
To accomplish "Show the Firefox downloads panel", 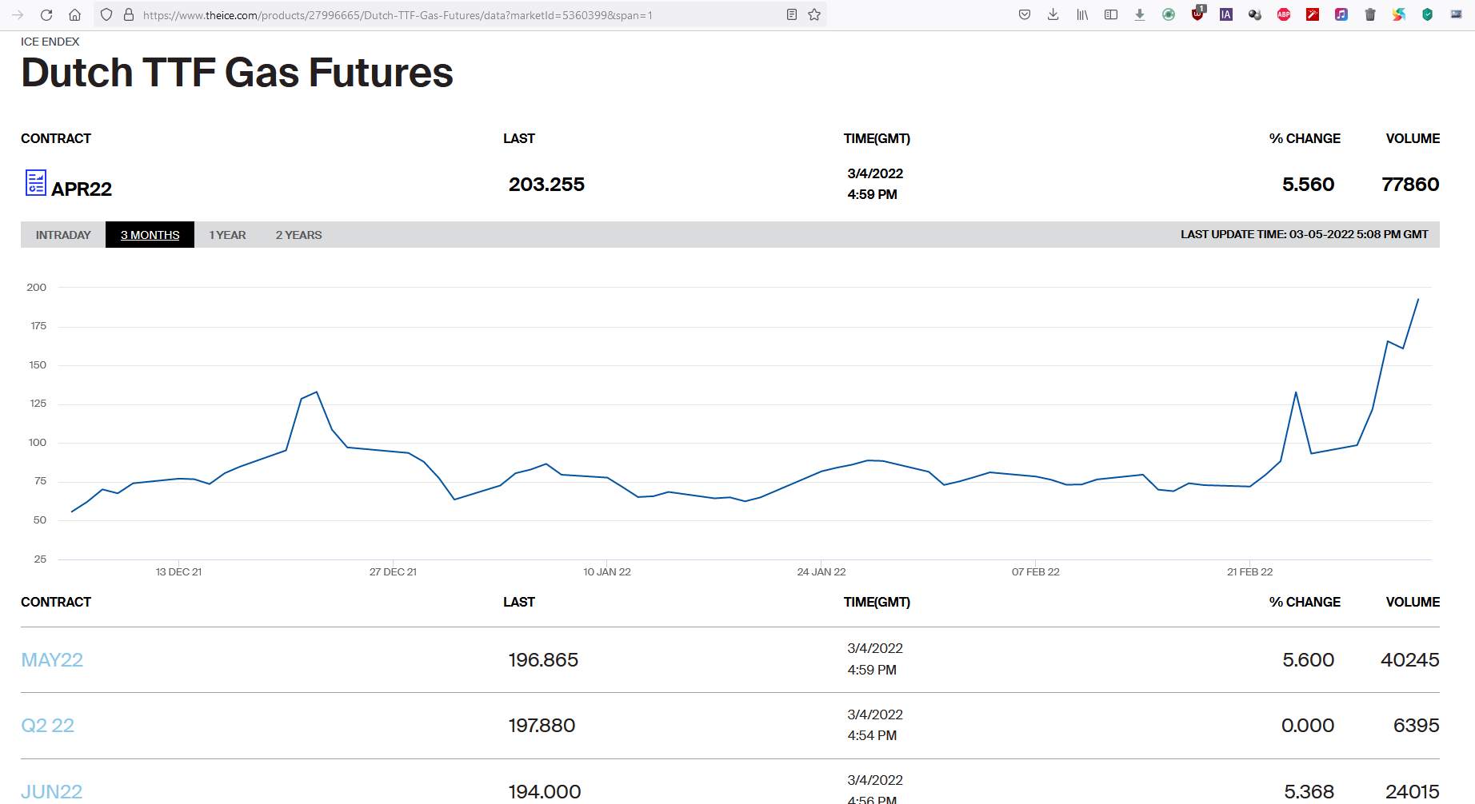I will click(1053, 15).
